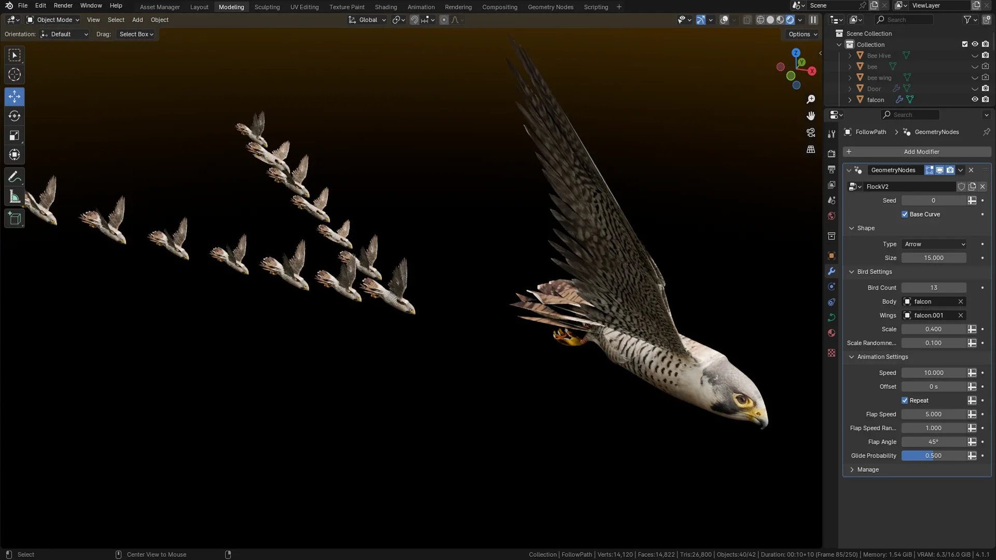
Task: Adjust the Glide Probability slider
Action: (x=933, y=455)
